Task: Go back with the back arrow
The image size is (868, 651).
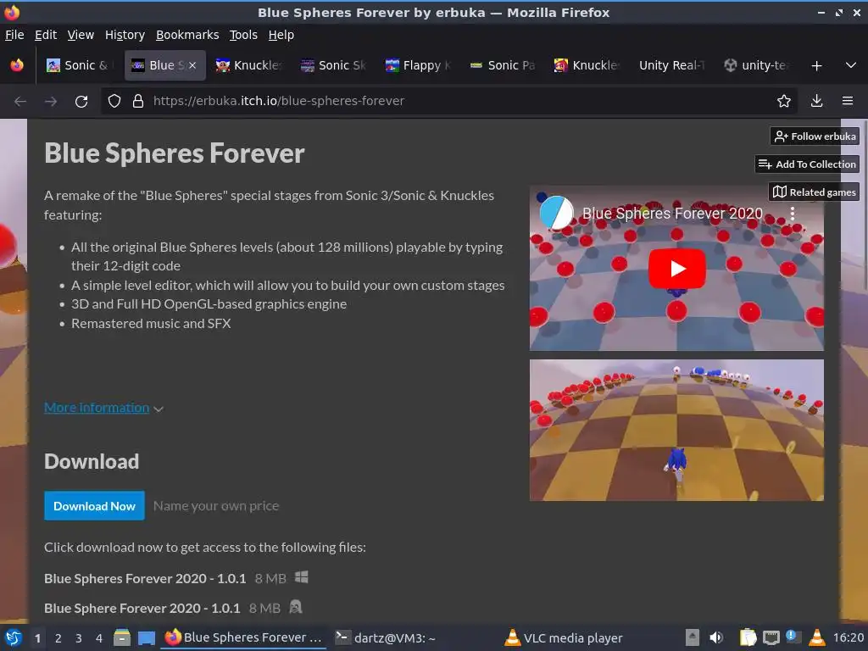Action: point(20,102)
